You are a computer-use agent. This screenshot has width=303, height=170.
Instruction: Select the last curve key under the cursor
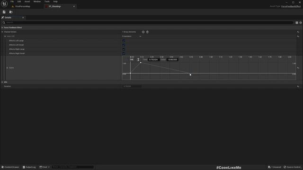pos(190,73)
